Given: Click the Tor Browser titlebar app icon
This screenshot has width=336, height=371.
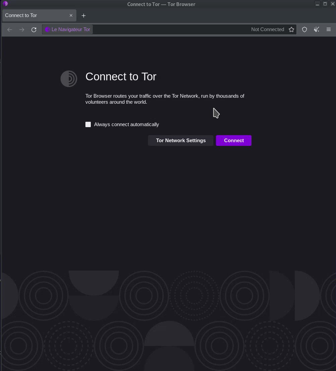Looking at the screenshot, I should [x=5, y=4].
